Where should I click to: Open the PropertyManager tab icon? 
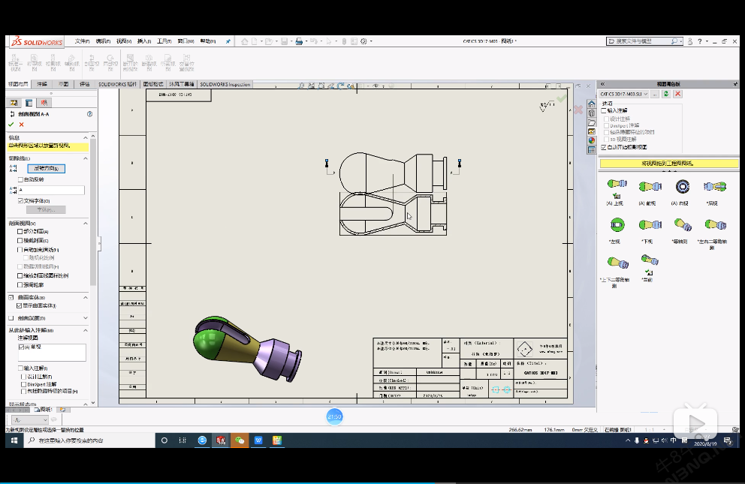pyautogui.click(x=29, y=103)
